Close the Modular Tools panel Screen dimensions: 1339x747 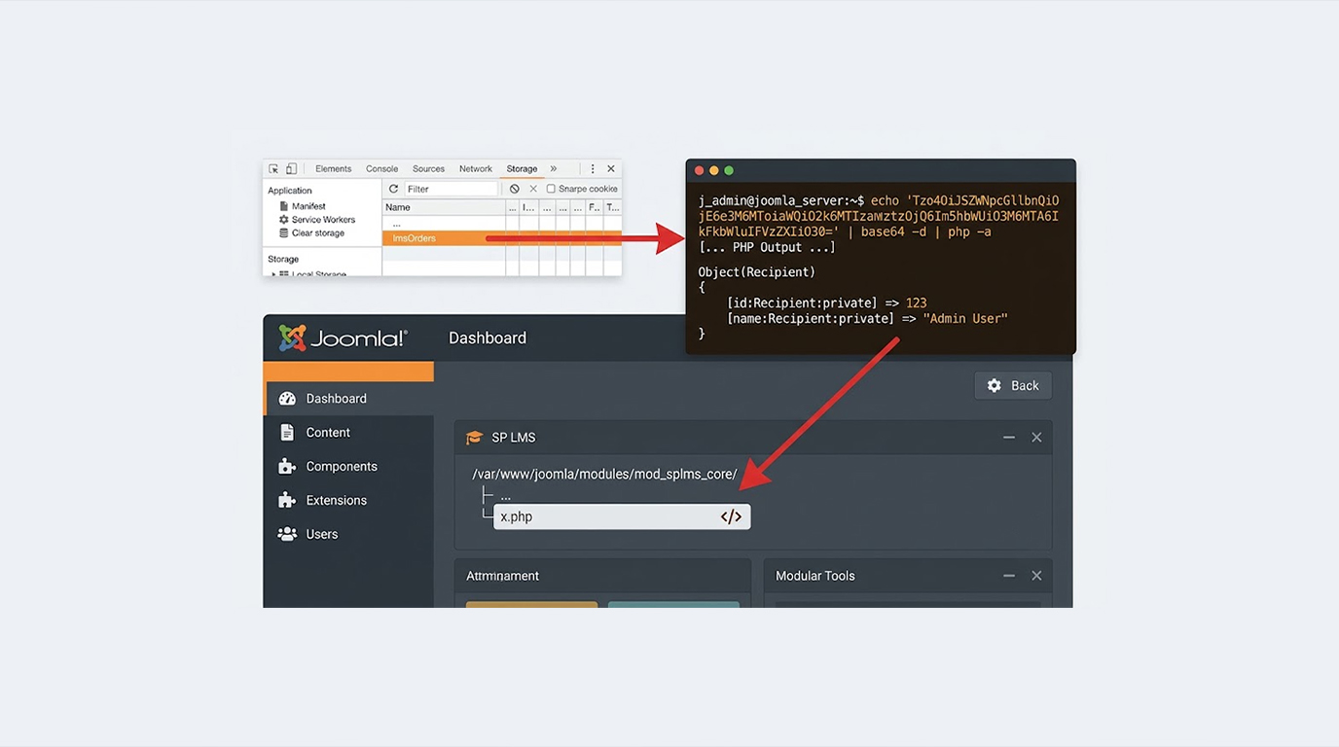tap(1036, 576)
